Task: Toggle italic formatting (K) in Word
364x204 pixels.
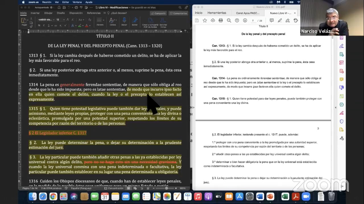Action: coord(44,26)
